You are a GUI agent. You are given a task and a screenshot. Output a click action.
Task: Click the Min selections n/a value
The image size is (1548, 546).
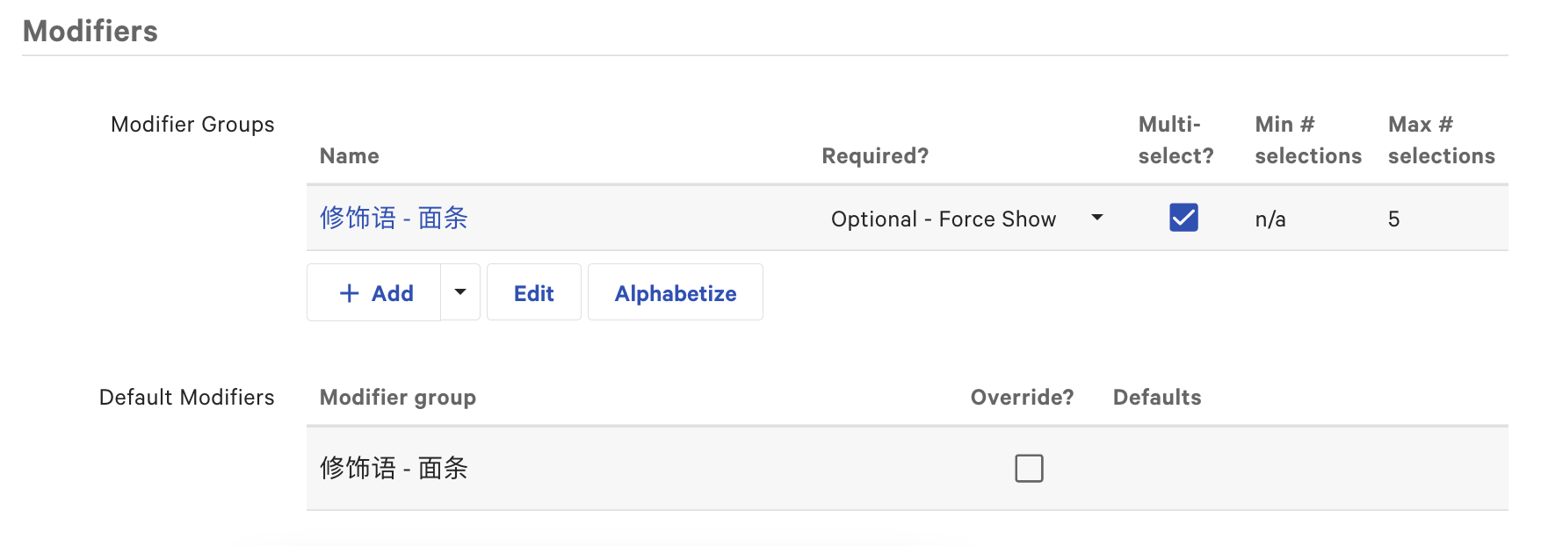click(x=1270, y=219)
